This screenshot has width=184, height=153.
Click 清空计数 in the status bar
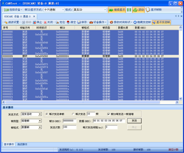click(173, 150)
